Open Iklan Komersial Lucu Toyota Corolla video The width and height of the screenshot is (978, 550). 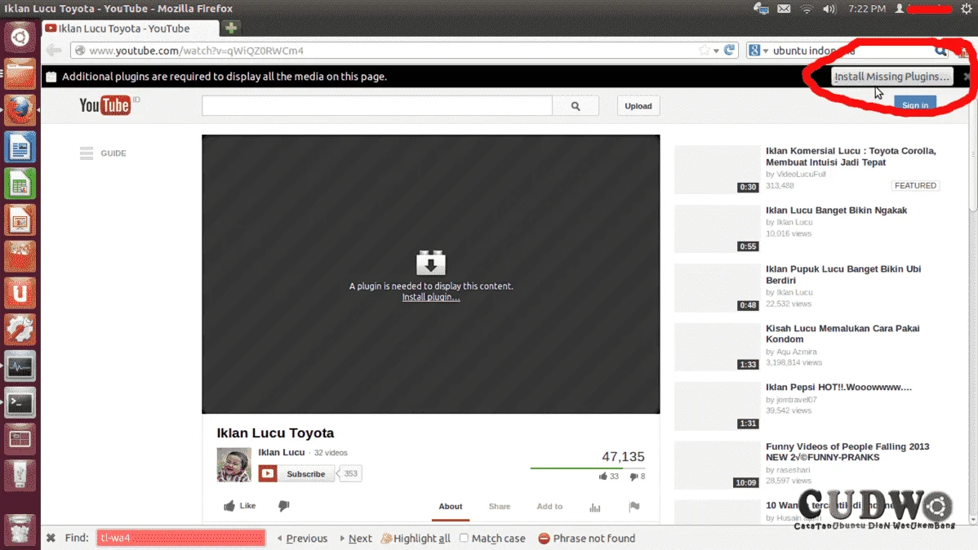[x=851, y=157]
